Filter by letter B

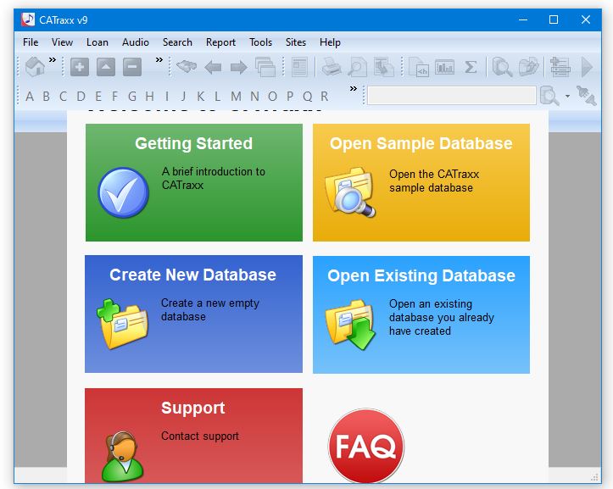click(x=46, y=96)
